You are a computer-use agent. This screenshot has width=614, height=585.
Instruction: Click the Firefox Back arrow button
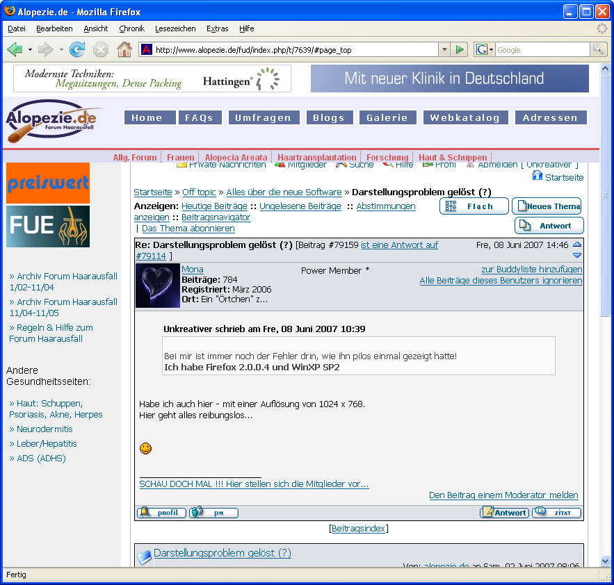pos(15,49)
